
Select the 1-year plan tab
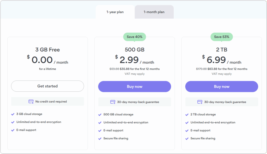[x=115, y=12]
